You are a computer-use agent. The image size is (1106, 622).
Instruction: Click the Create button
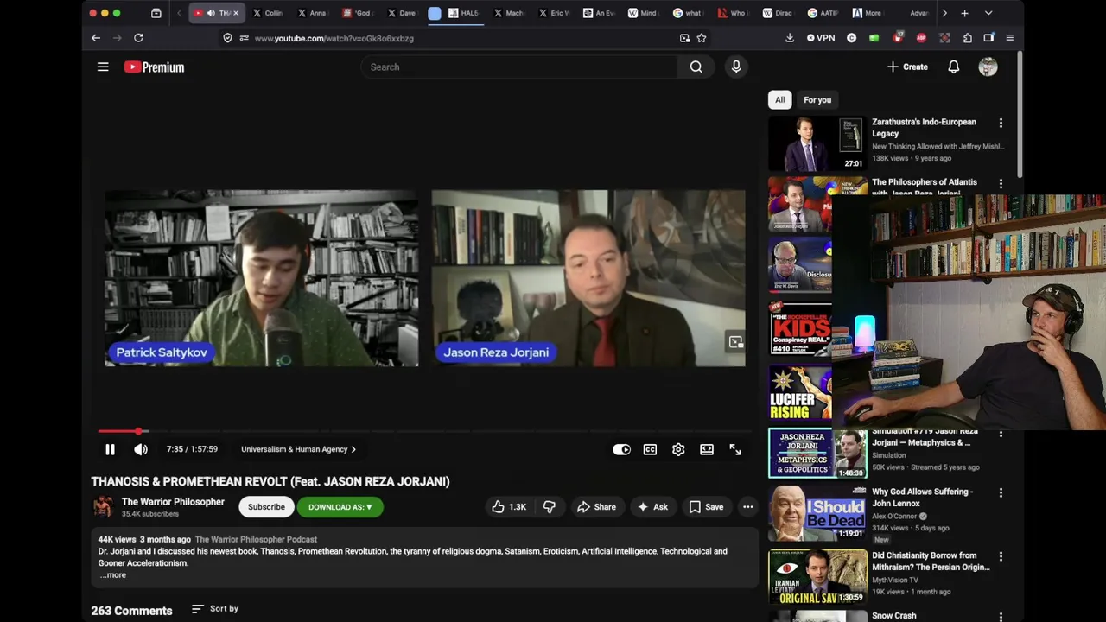(907, 67)
